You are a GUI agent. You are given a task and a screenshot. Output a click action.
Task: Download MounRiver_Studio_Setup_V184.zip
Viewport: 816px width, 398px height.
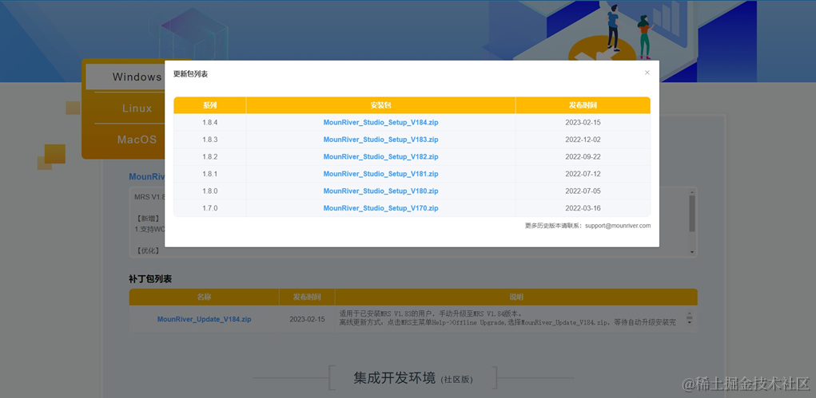pyautogui.click(x=380, y=123)
